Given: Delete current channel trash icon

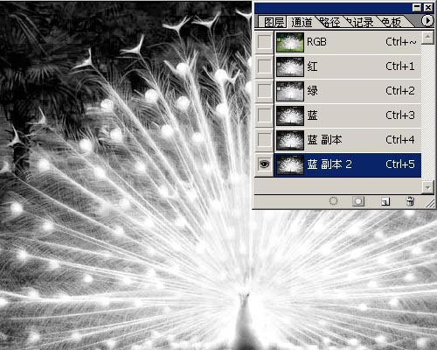Looking at the screenshot, I should click(x=410, y=201).
